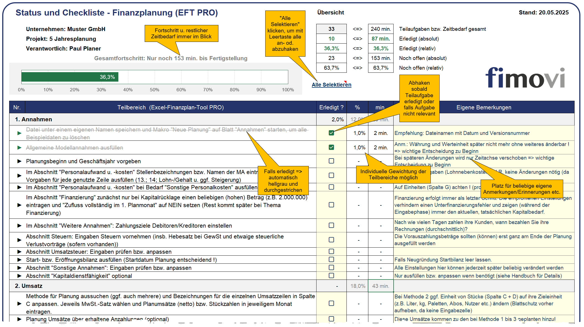The height and width of the screenshot is (327, 584).
Task: Click the green 36,3% progress bar
Action: tap(70, 77)
